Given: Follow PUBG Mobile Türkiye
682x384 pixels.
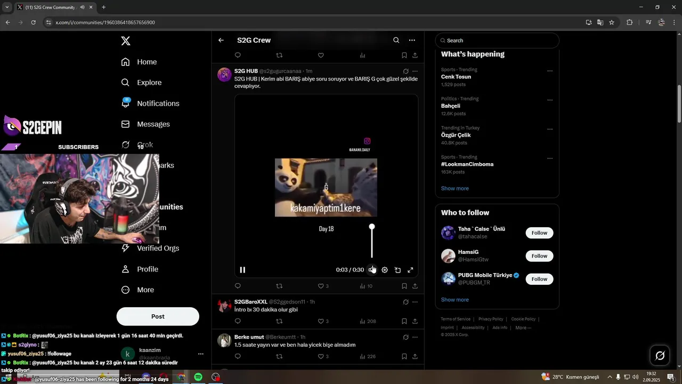Looking at the screenshot, I should click(x=539, y=279).
